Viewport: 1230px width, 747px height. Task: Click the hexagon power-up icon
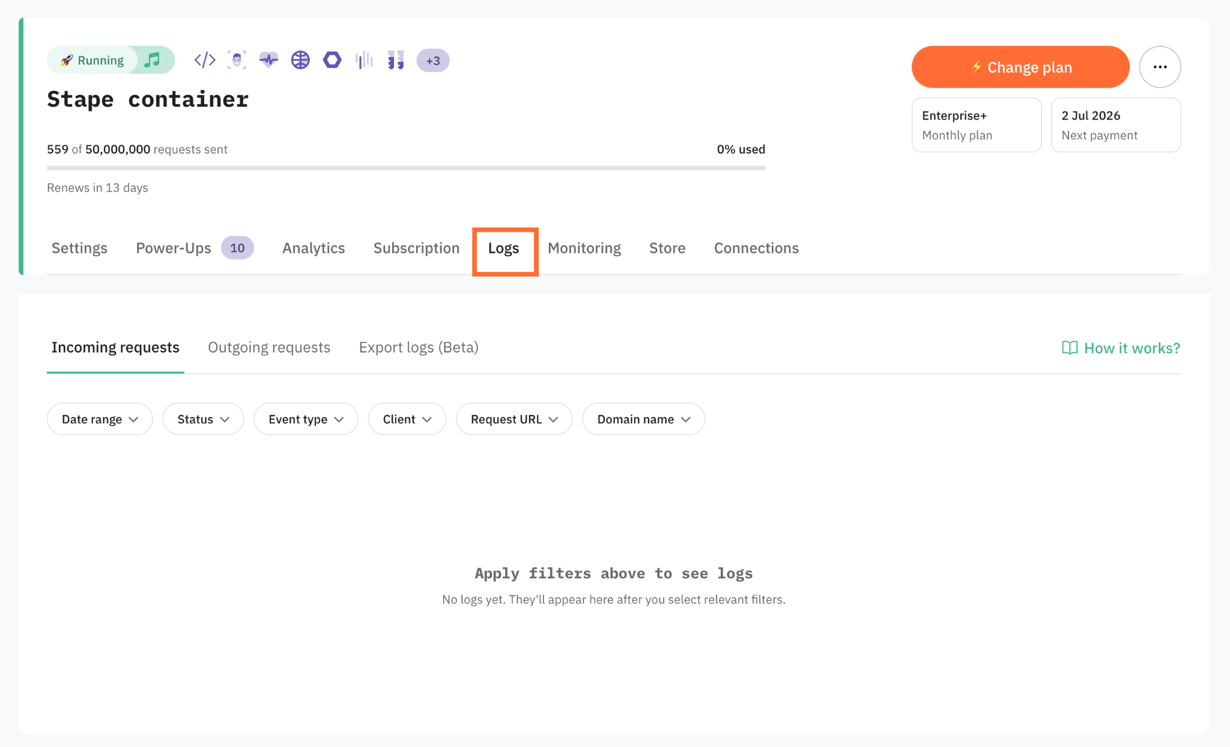click(x=332, y=60)
